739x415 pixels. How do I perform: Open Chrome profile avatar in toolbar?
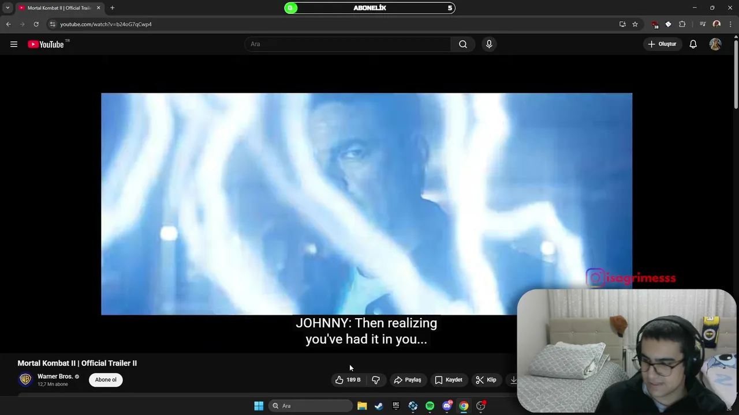tap(716, 24)
